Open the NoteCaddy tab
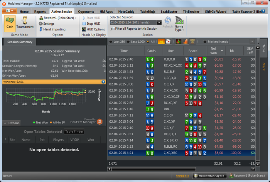This screenshot has width=270, height=182. [x=126, y=12]
